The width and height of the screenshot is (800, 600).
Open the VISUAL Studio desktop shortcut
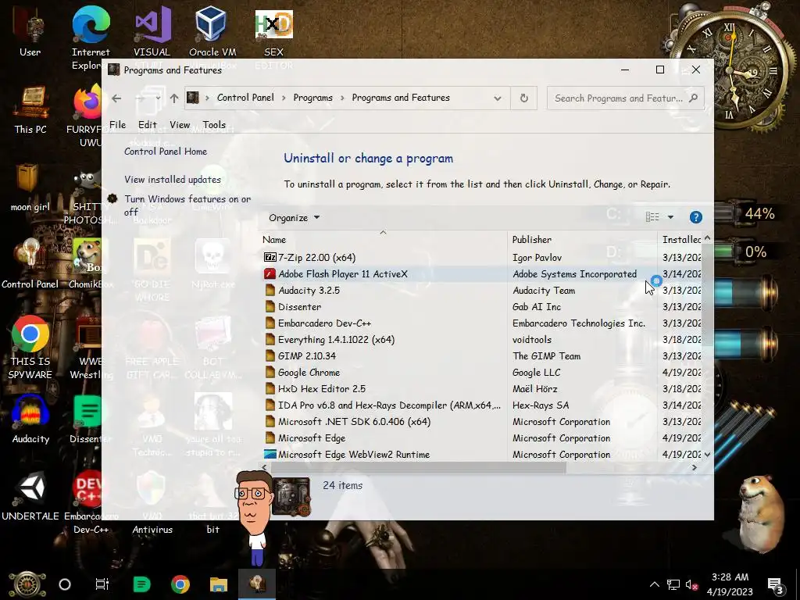tap(152, 31)
